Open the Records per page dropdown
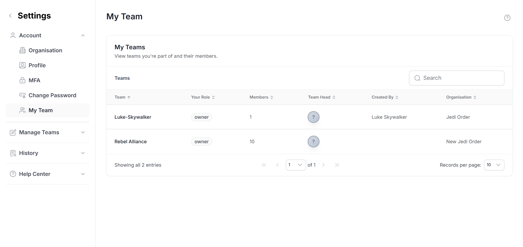 (x=494, y=165)
